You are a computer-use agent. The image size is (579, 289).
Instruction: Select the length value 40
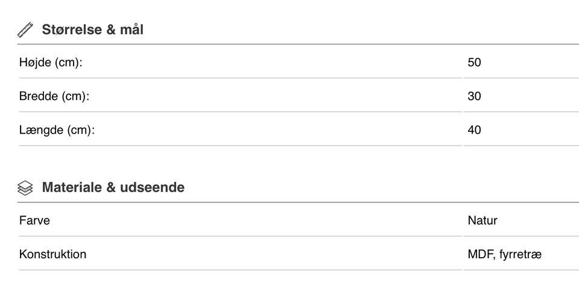pos(474,129)
